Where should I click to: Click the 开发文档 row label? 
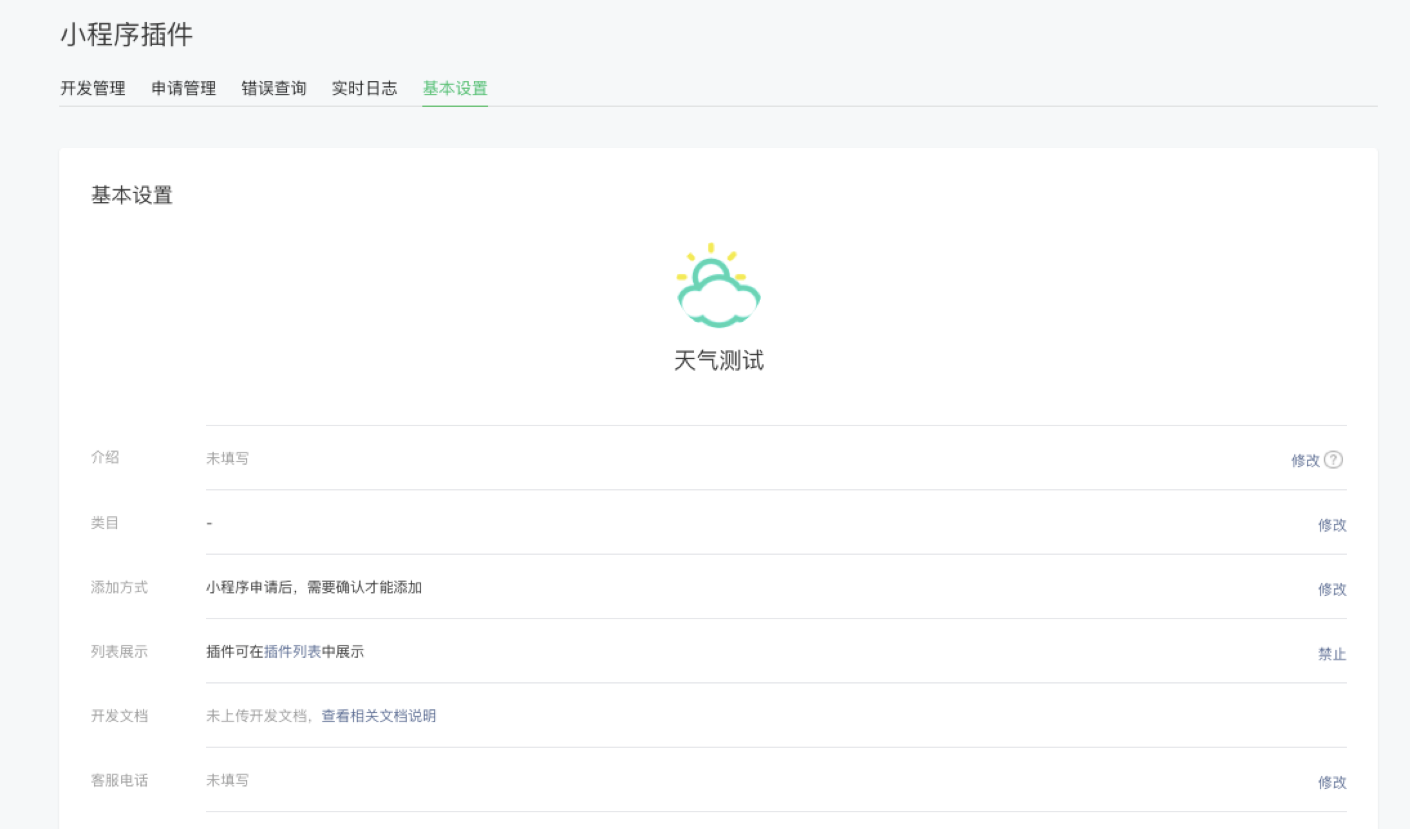120,716
